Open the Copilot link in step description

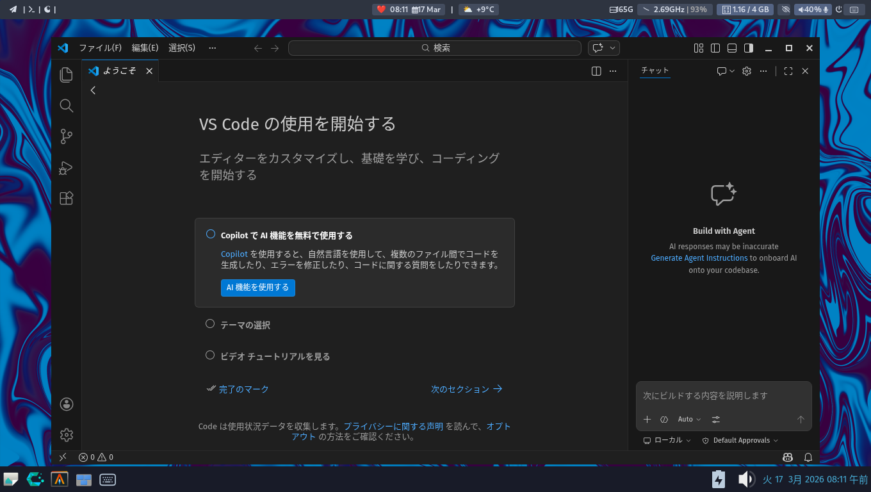click(234, 254)
